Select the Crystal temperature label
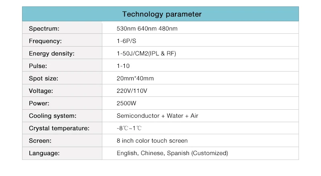The width and height of the screenshot is (321, 176). (59, 128)
